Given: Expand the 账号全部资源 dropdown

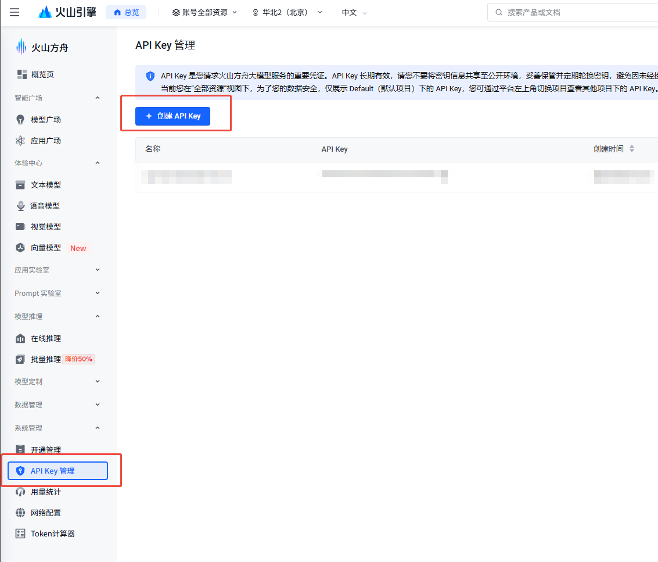Looking at the screenshot, I should tap(204, 13).
